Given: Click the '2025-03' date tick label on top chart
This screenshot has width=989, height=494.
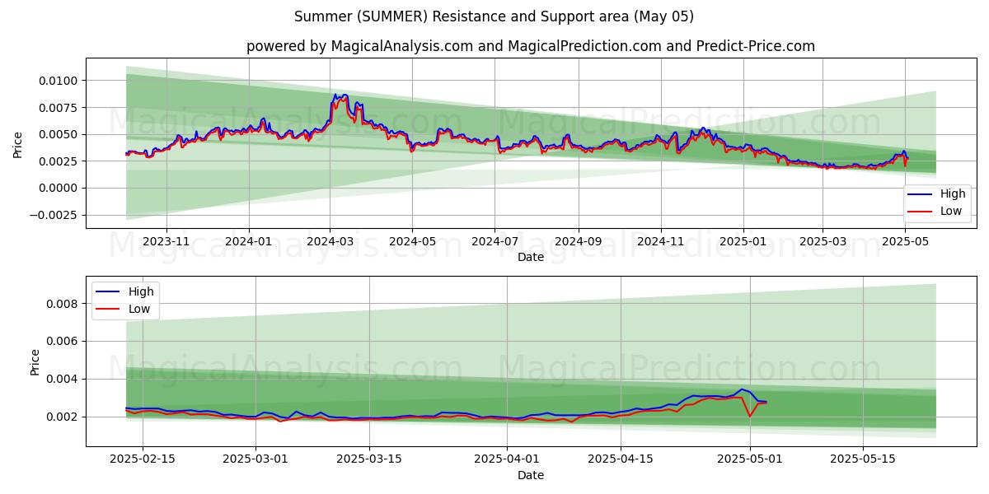Looking at the screenshot, I should click(x=823, y=240).
